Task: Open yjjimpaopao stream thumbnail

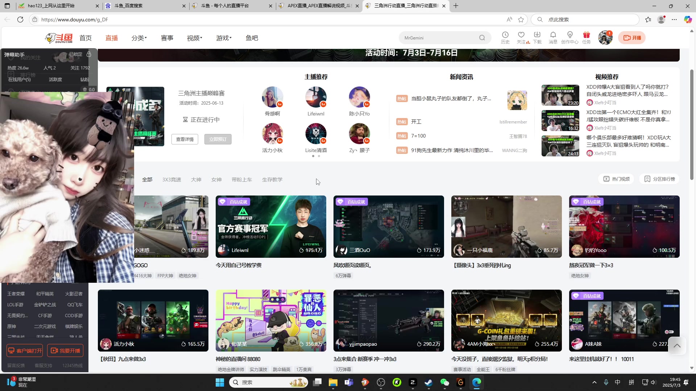Action: [x=389, y=320]
